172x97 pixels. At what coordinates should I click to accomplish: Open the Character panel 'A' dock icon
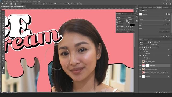point(137,15)
